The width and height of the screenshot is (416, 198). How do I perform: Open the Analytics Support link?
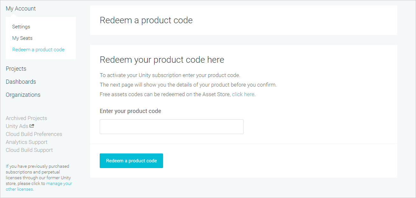pyautogui.click(x=26, y=142)
